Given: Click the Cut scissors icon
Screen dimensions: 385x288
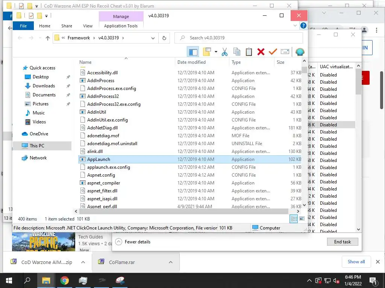Looking at the screenshot, I should click(x=224, y=52).
